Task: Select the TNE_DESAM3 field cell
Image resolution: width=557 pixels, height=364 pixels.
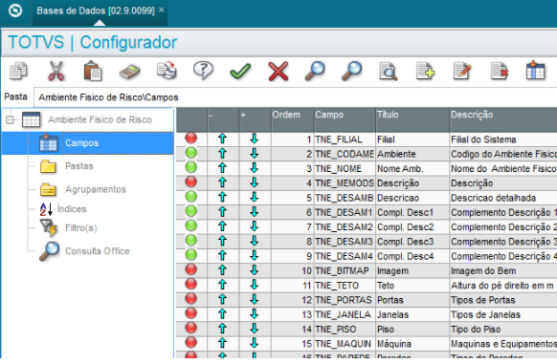Action: [345, 242]
